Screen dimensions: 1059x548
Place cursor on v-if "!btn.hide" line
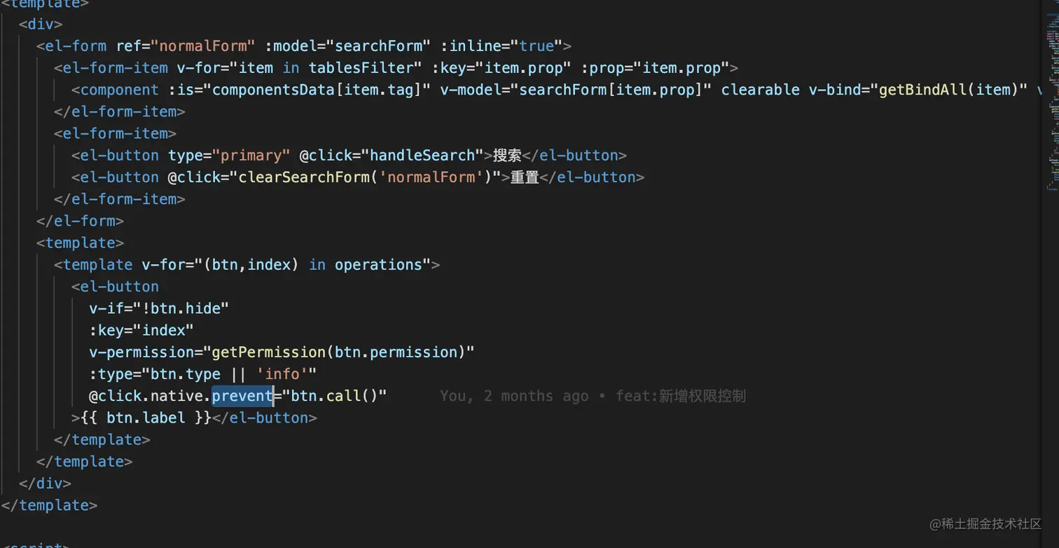158,308
